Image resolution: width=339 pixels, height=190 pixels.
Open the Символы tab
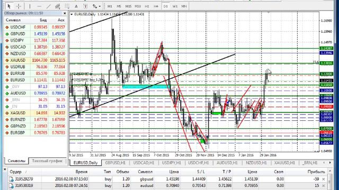(16, 161)
